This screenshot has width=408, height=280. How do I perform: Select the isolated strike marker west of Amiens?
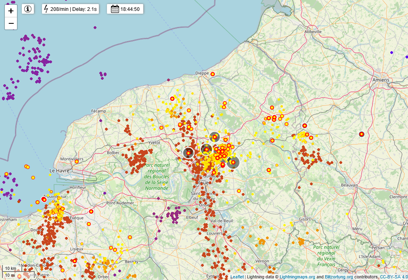(362, 134)
